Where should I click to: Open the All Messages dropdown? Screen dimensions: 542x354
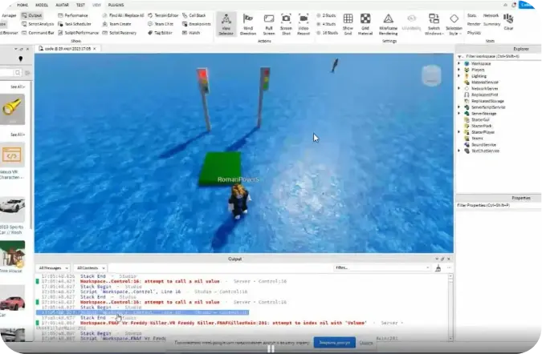tap(53, 268)
